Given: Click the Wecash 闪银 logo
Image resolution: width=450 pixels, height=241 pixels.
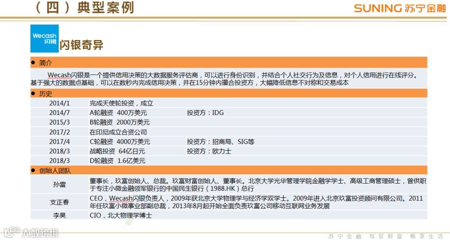Looking at the screenshot, I should pyautogui.click(x=45, y=38).
